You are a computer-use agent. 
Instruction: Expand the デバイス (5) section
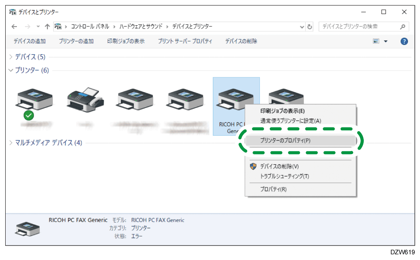[x=10, y=57]
